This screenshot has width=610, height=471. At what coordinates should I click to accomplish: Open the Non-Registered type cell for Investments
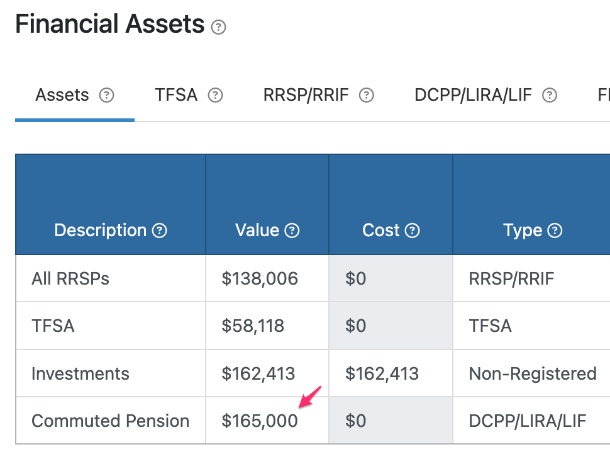click(532, 373)
